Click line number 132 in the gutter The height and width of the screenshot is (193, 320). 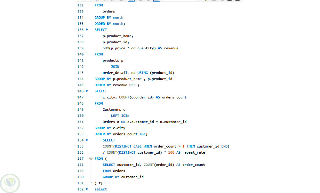[80, 5]
